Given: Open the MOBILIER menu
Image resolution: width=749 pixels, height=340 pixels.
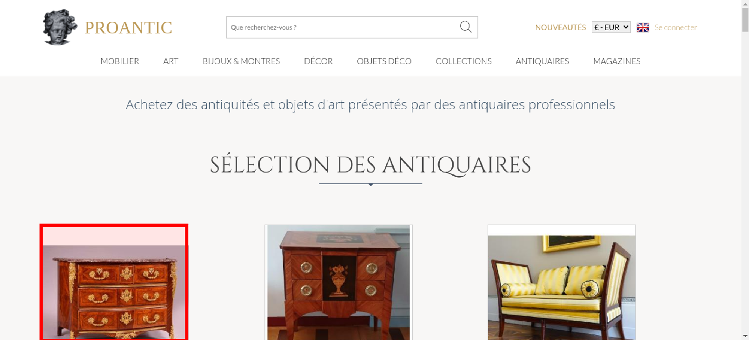Looking at the screenshot, I should [x=120, y=61].
